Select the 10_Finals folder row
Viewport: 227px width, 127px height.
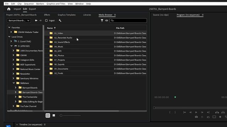click(95, 73)
